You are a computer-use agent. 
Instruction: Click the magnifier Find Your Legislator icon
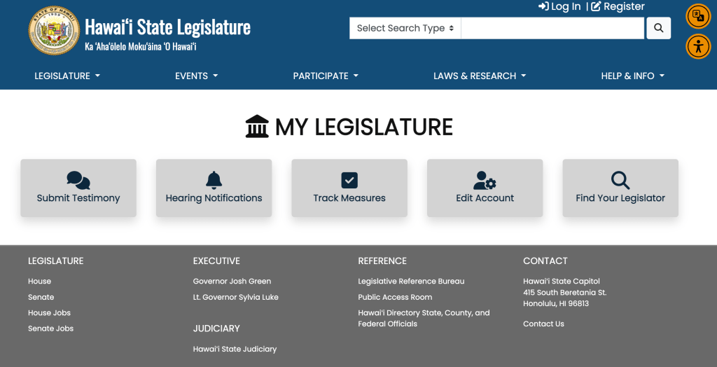pyautogui.click(x=620, y=180)
